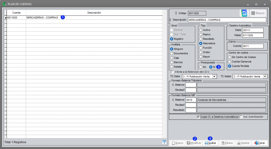The height and width of the screenshot is (149, 271).
Task: Click Tributario C. Balance code field
Action: 191,85
